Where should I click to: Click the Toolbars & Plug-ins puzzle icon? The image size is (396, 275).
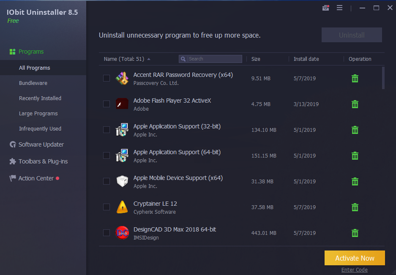(x=13, y=161)
